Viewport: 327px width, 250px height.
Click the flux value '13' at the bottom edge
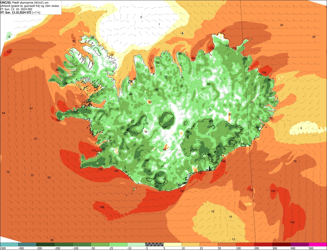[233, 240]
